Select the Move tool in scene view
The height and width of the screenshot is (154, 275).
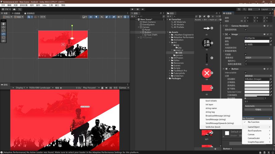3,27
